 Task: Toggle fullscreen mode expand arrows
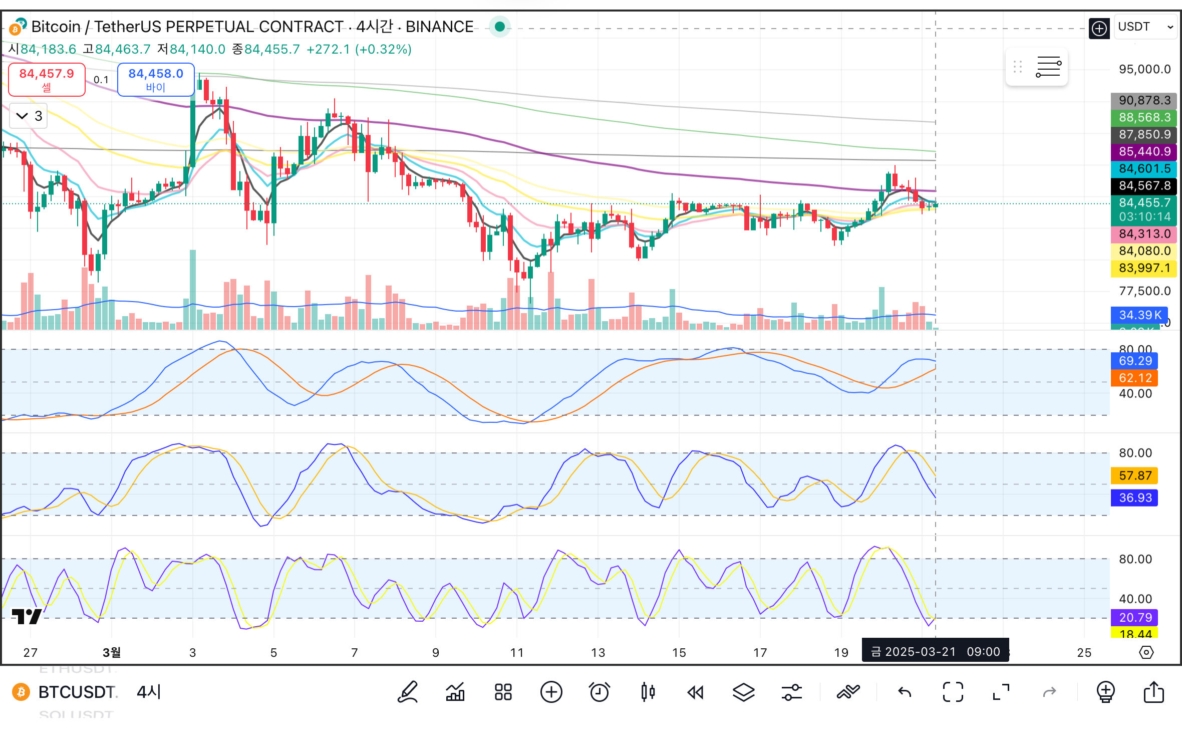(x=1001, y=692)
